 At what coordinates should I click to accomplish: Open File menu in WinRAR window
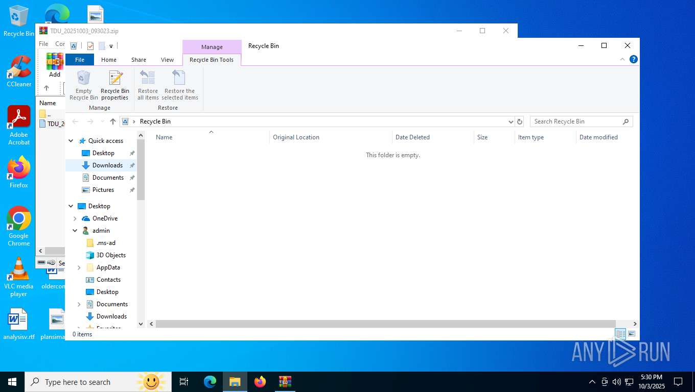tap(44, 44)
